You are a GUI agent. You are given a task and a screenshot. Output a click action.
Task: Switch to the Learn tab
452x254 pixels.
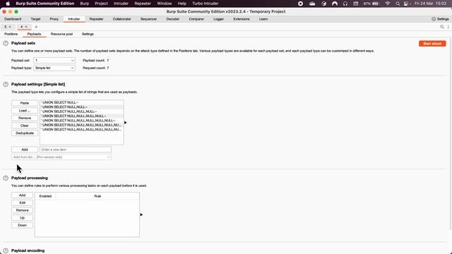point(263,19)
